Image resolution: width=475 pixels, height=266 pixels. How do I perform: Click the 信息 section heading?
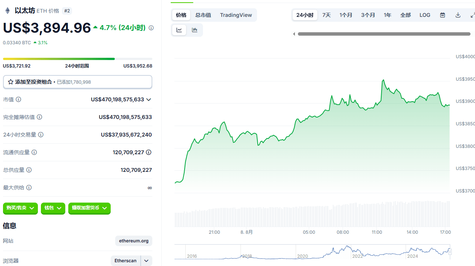(x=10, y=226)
